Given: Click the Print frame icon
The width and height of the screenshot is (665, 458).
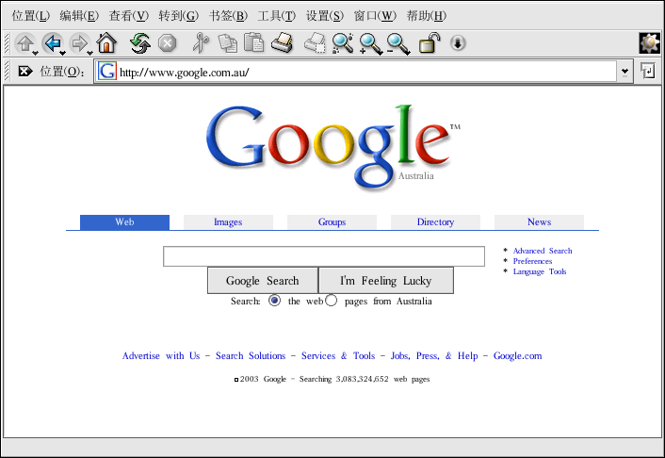Looking at the screenshot, I should pyautogui.click(x=316, y=42).
